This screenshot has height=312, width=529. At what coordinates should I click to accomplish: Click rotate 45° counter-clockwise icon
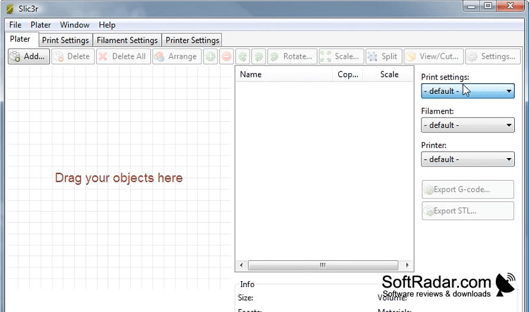(243, 56)
